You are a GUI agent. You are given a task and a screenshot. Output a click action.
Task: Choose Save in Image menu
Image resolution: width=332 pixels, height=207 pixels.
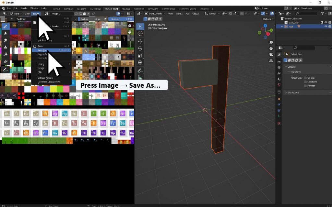51,46
